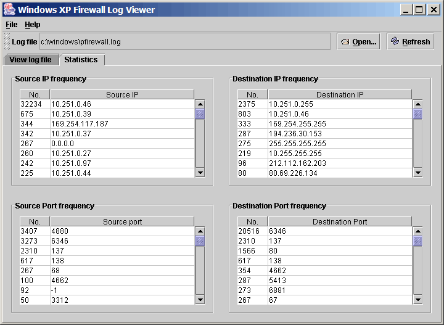Viewport: 444px width, 325px height.
Task: Click the Refresh button
Action: coord(410,41)
